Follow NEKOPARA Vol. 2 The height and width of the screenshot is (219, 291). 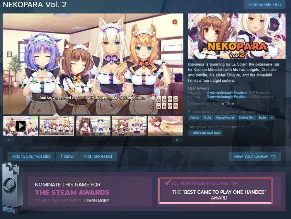[x=67, y=156]
